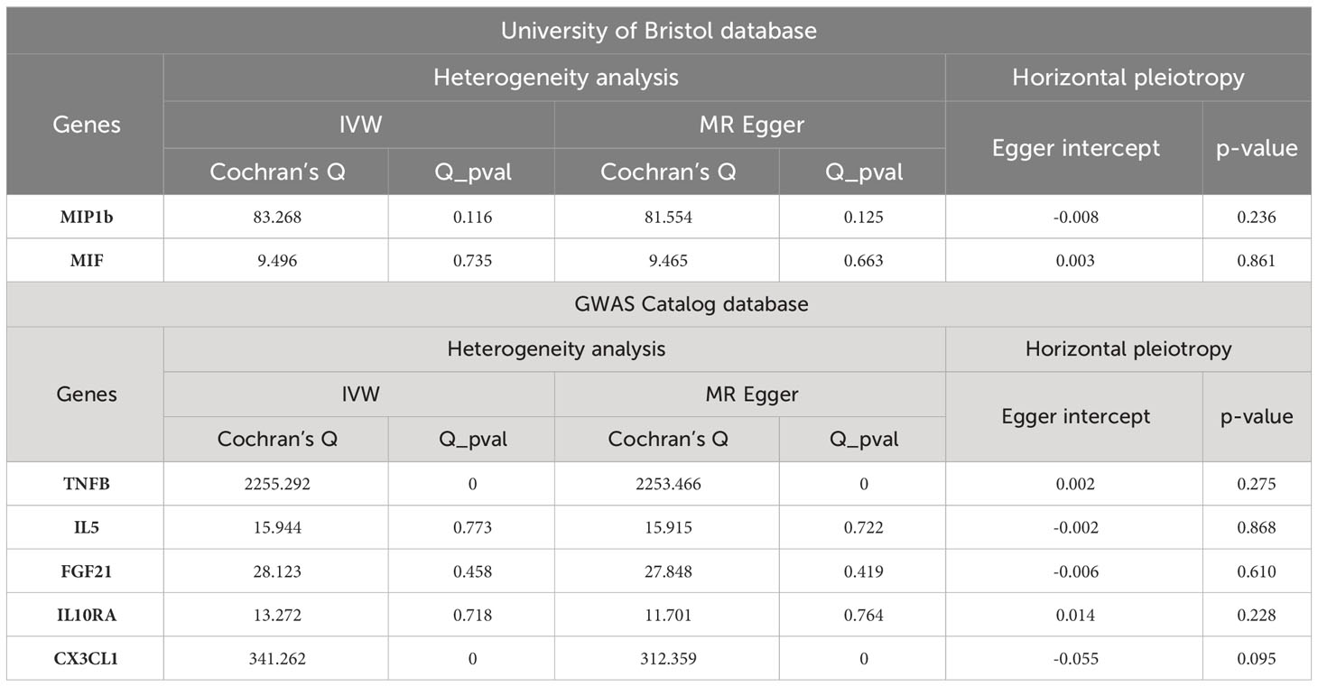
Task: Click the IL5 gene name cell
Action: [x=86, y=527]
